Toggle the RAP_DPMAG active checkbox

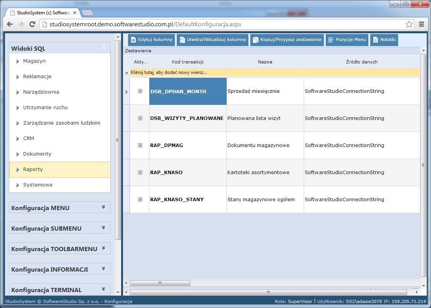coord(140,145)
